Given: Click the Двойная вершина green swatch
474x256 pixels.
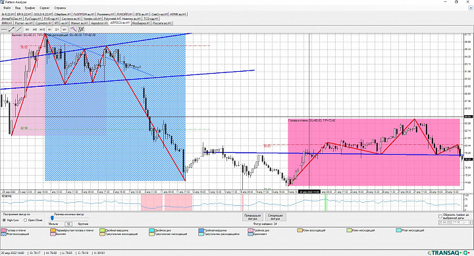Looking at the screenshot, I should 102,230.
